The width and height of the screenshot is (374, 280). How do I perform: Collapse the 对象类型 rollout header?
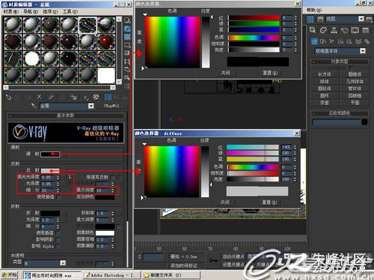339,61
